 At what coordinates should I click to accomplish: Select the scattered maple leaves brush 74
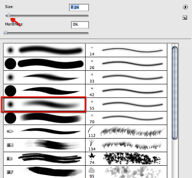pyautogui.click(x=126, y=159)
